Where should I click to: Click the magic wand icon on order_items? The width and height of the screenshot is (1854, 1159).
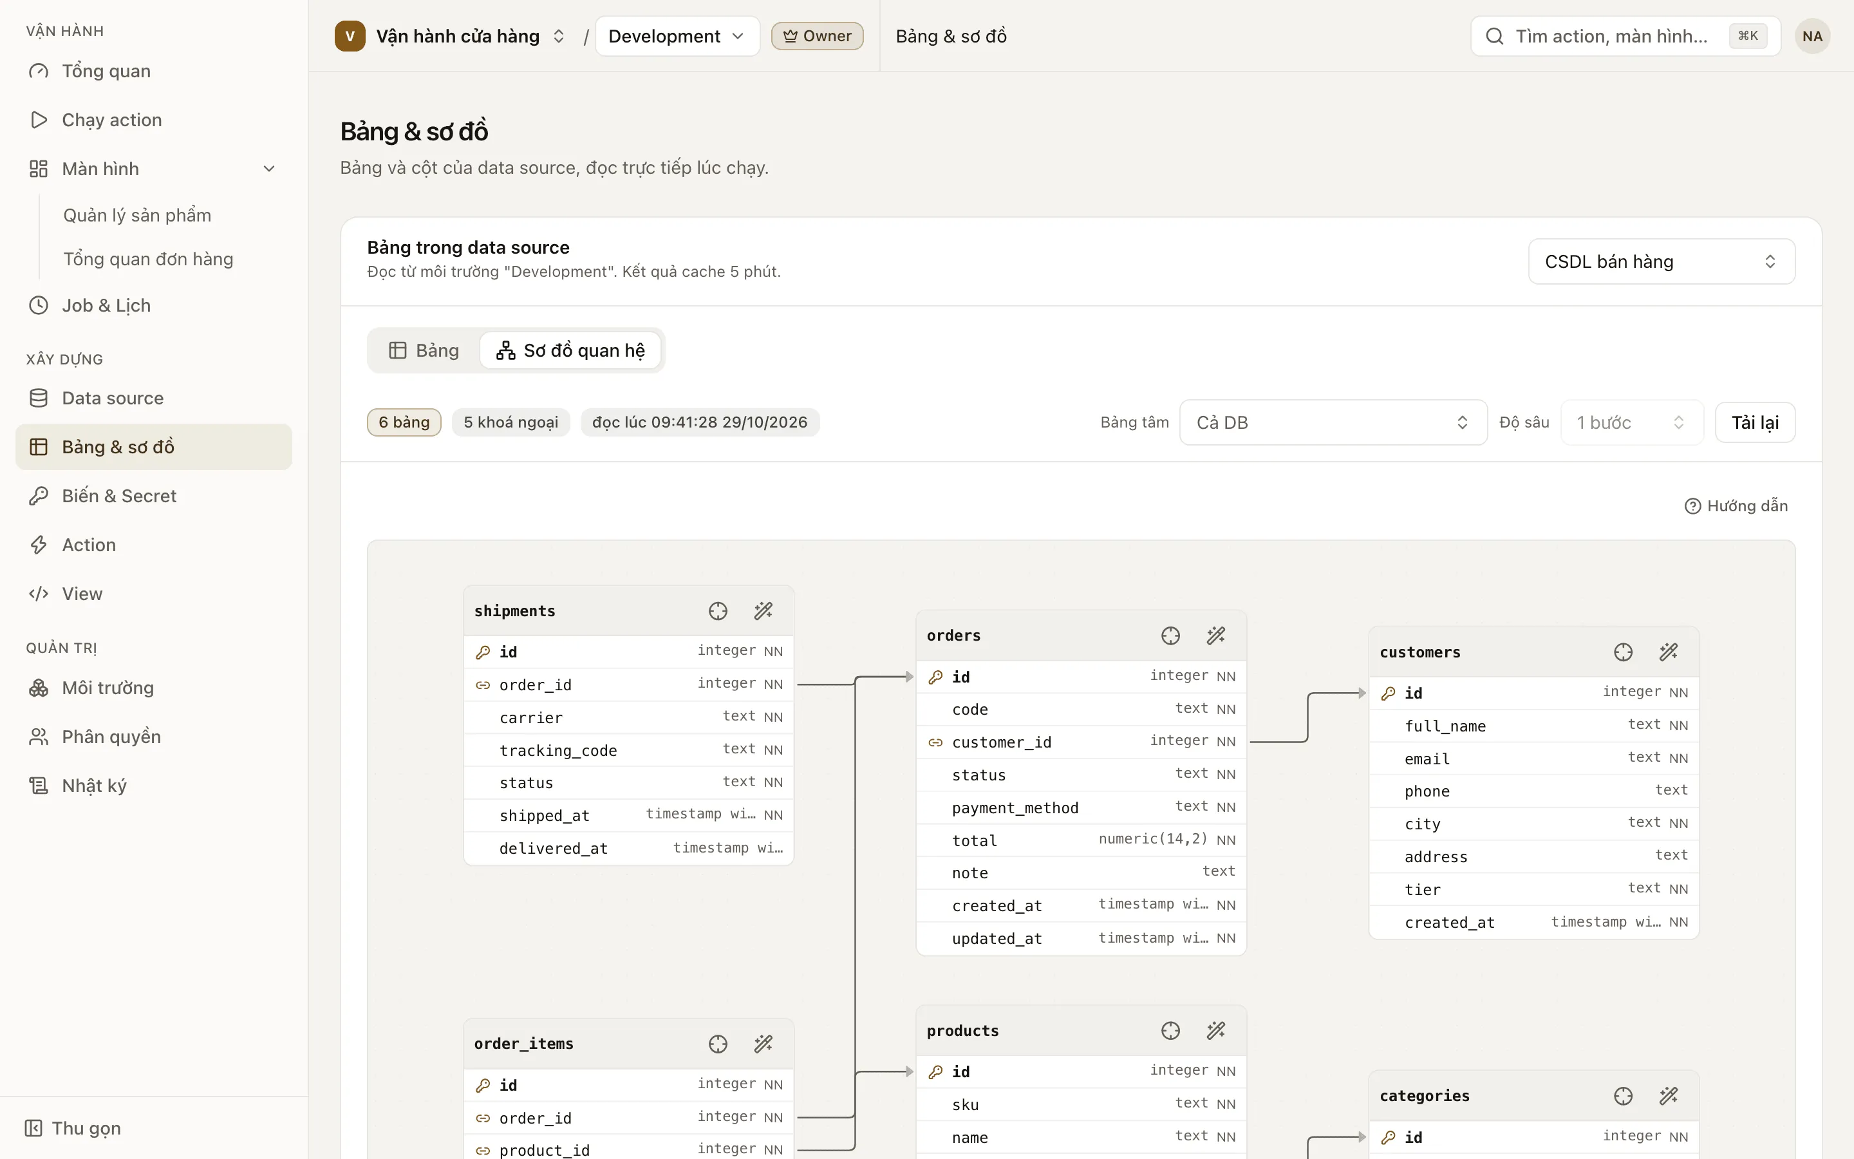763,1044
